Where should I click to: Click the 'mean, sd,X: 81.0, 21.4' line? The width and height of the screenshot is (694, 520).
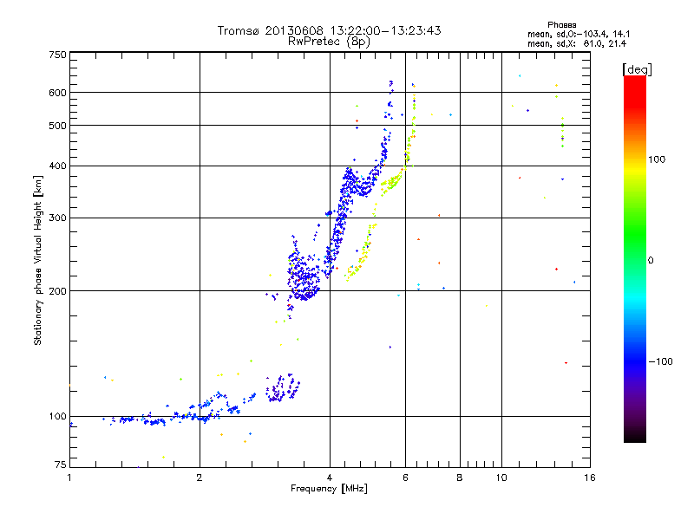577,44
